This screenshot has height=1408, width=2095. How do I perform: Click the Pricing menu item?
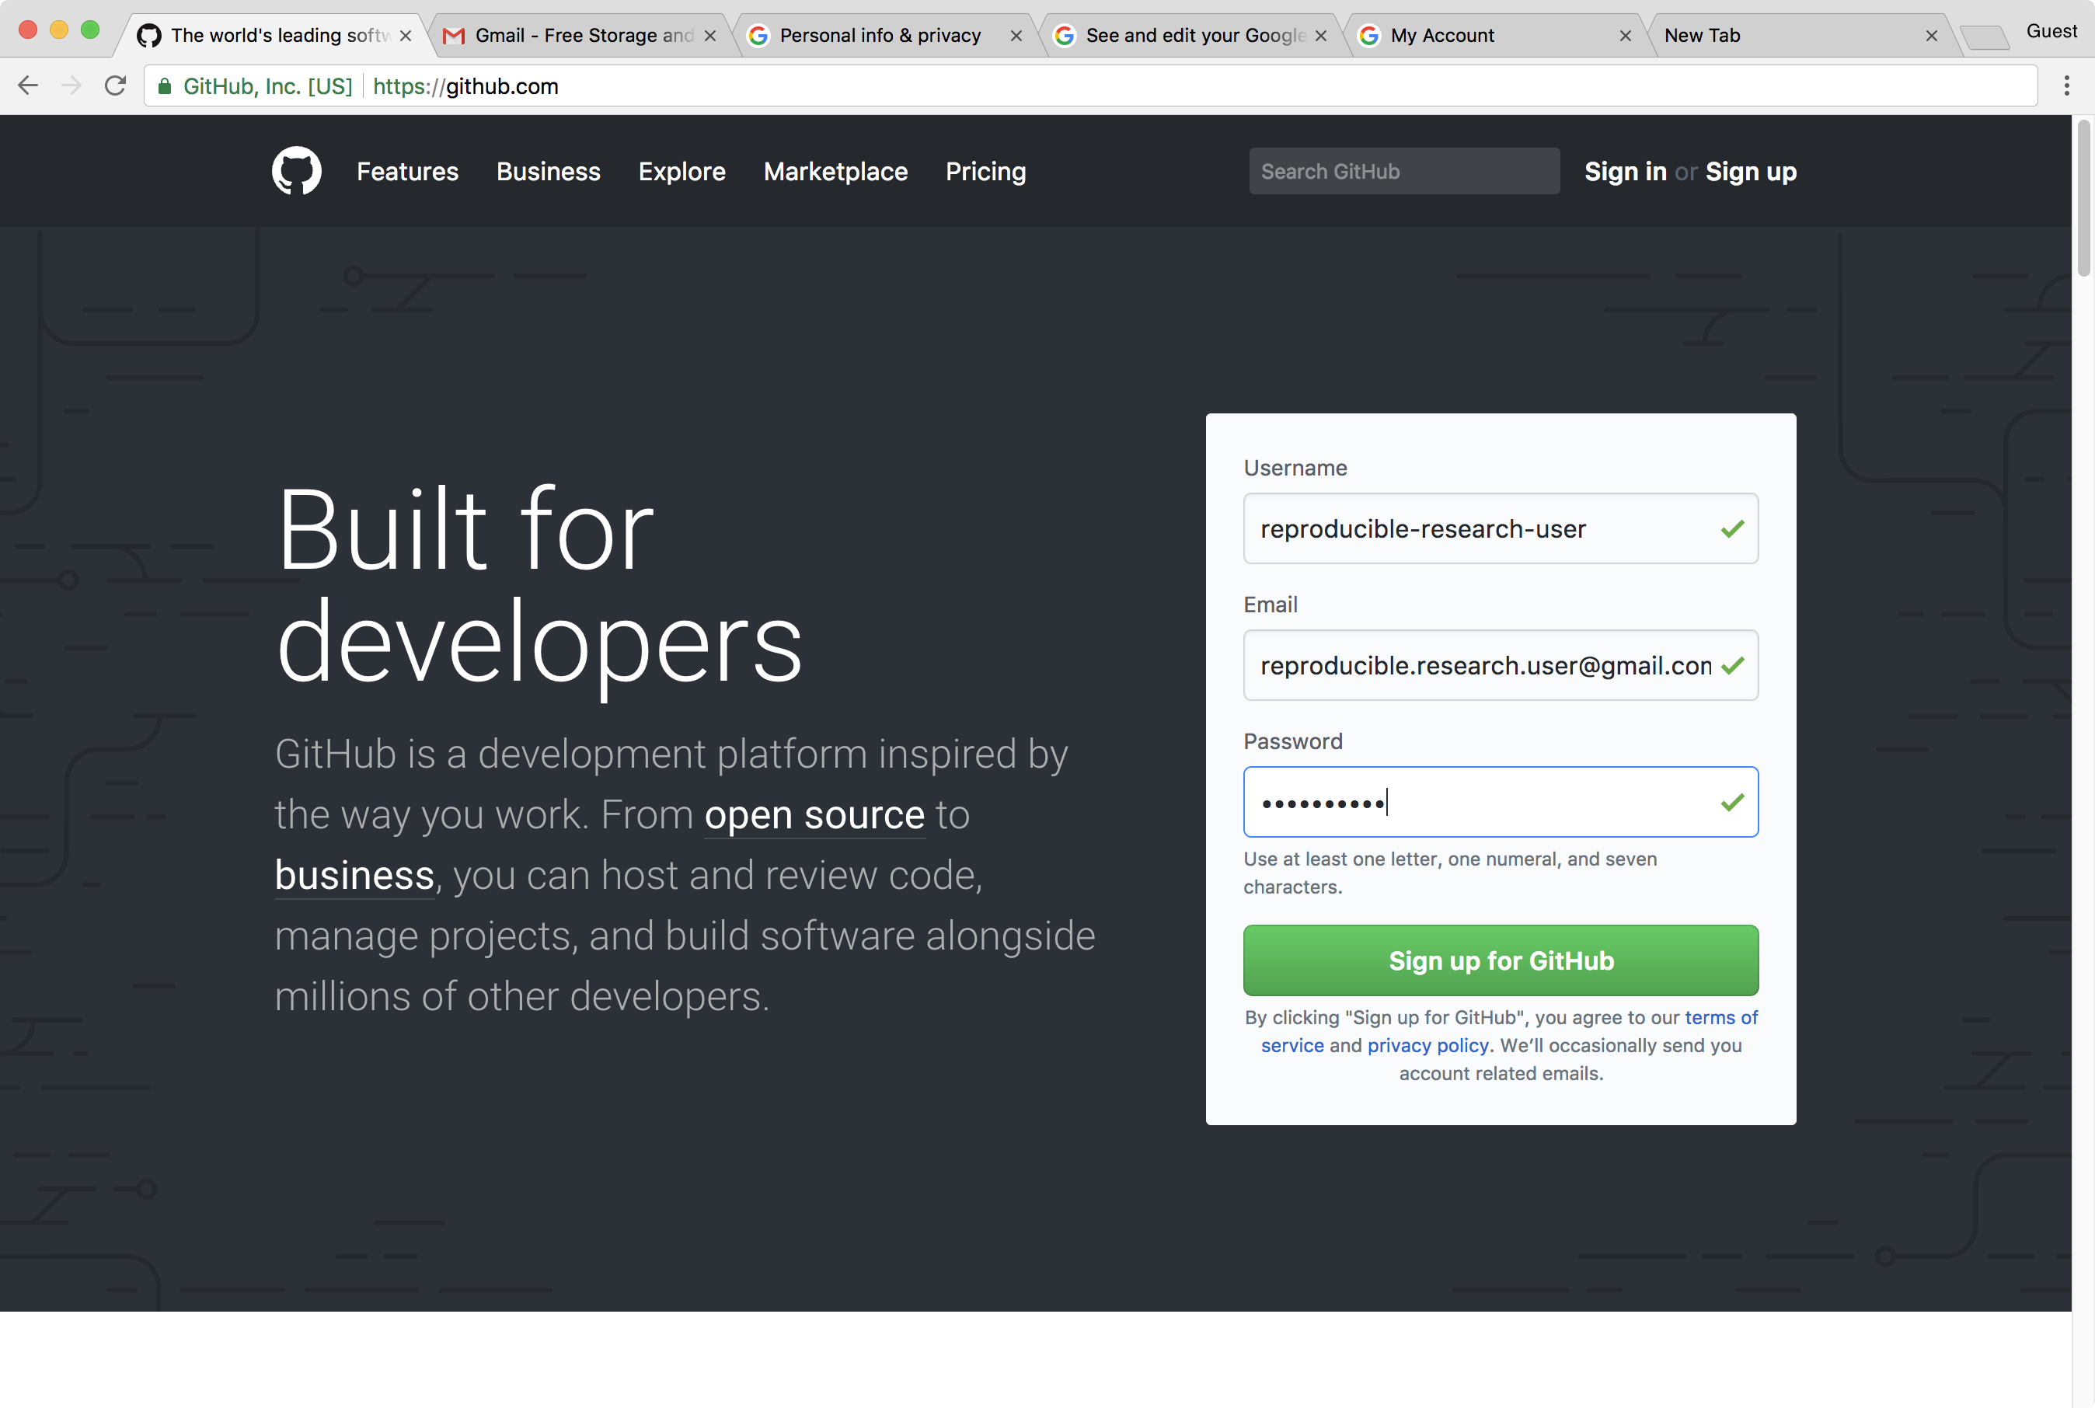pos(985,171)
